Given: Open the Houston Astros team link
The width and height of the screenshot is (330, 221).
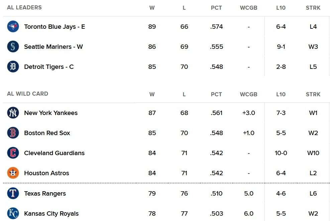Looking at the screenshot, I should click(46, 173).
